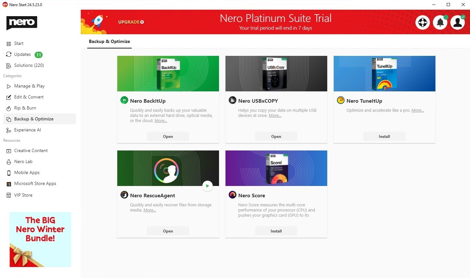Click the Edit & Convert pencil icon

click(9, 97)
